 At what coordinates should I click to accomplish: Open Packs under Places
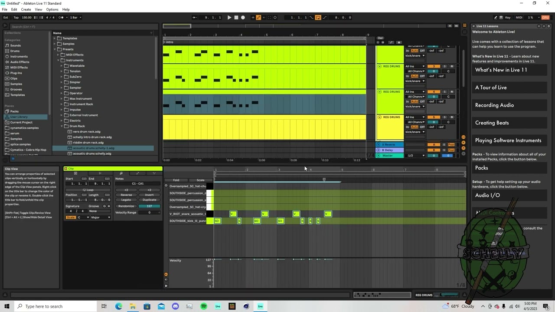pyautogui.click(x=14, y=111)
